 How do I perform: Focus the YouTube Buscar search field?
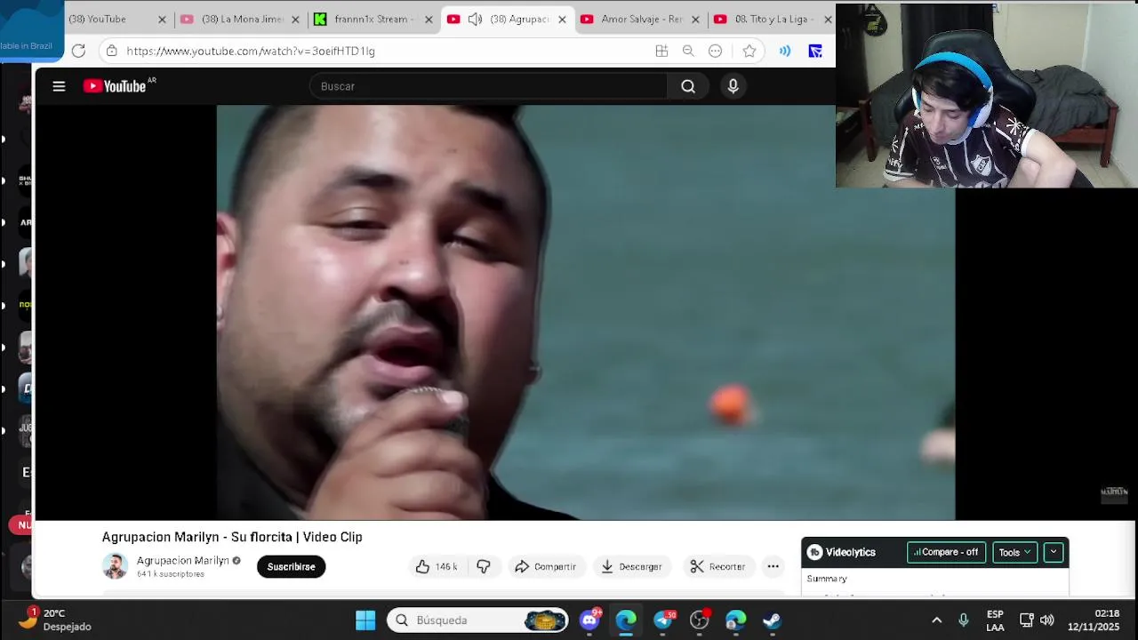[489, 86]
